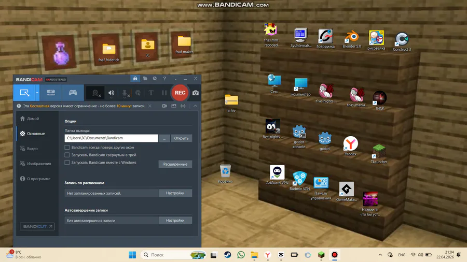Click the Открыть button
467x262 pixels.
pos(181,138)
